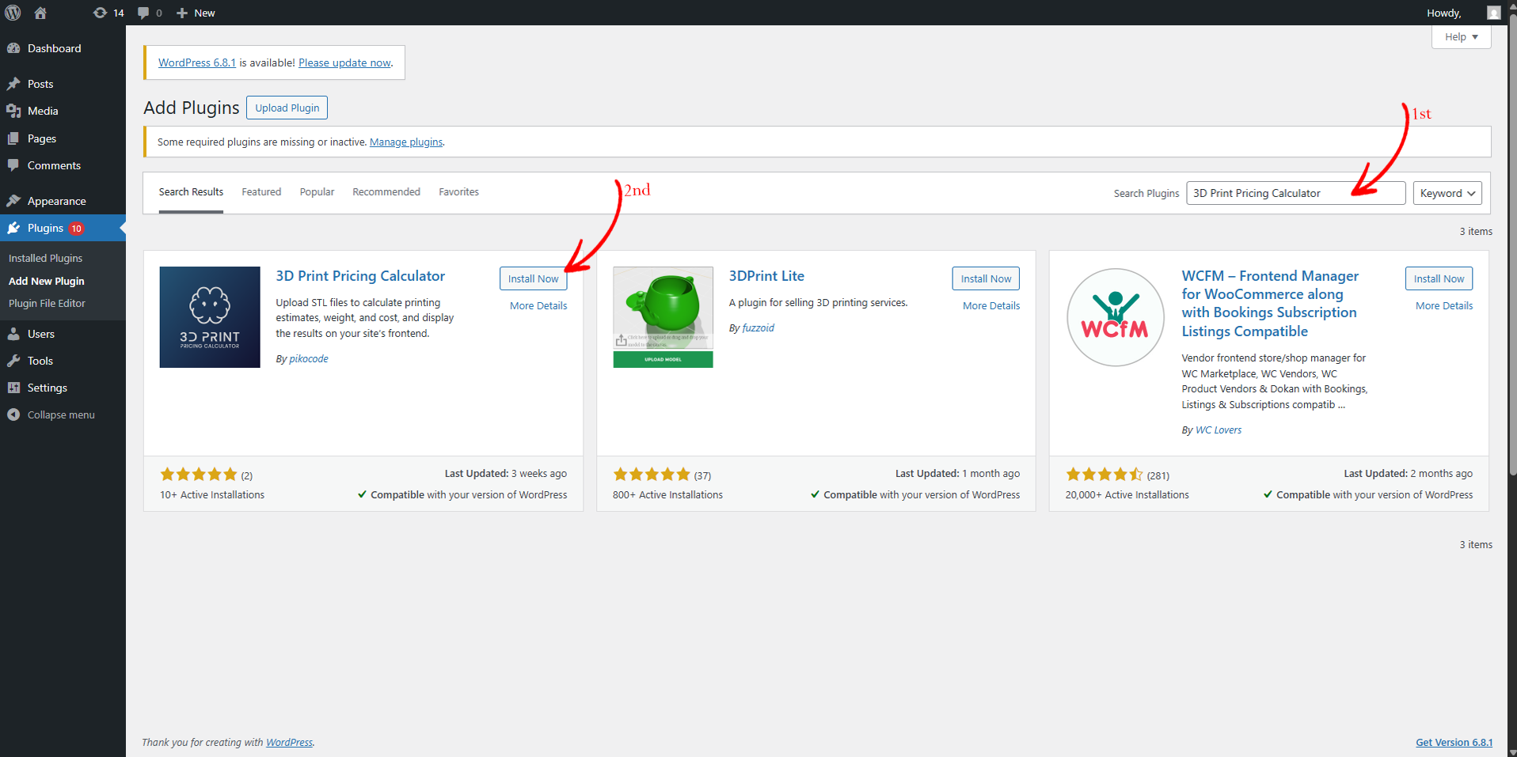Click the Appearance brush icon
1517x757 pixels.
click(x=13, y=201)
